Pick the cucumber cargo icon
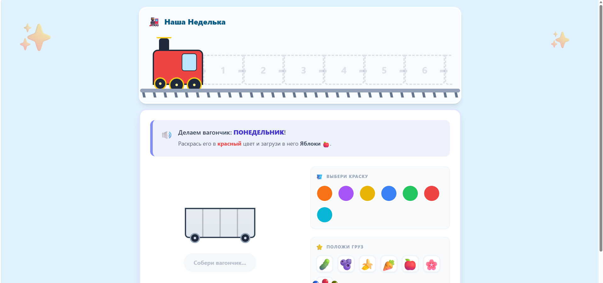 (x=324, y=264)
